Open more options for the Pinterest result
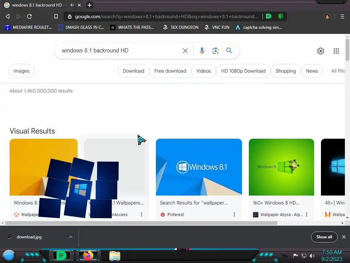 click(234, 214)
